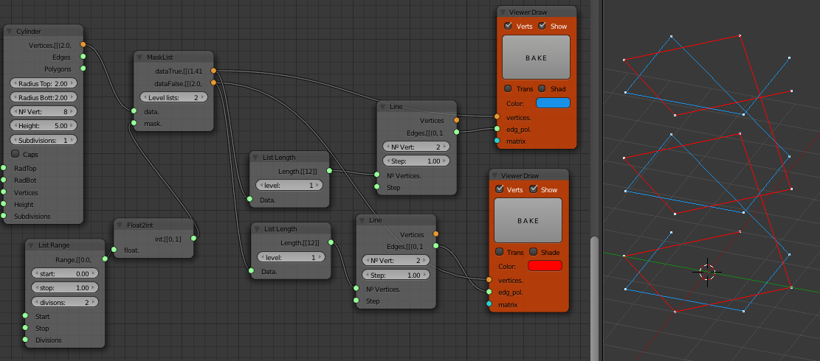Click the Length output socket of lower List Length
Viewport: 820px width, 361px height.
coord(331,242)
